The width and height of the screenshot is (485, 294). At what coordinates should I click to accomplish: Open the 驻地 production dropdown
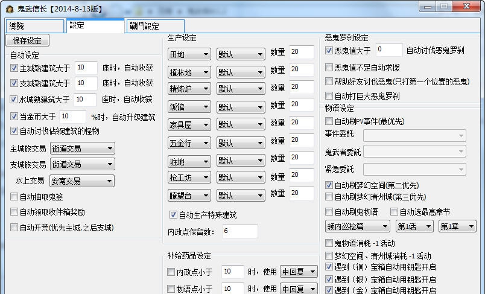pyautogui.click(x=189, y=162)
